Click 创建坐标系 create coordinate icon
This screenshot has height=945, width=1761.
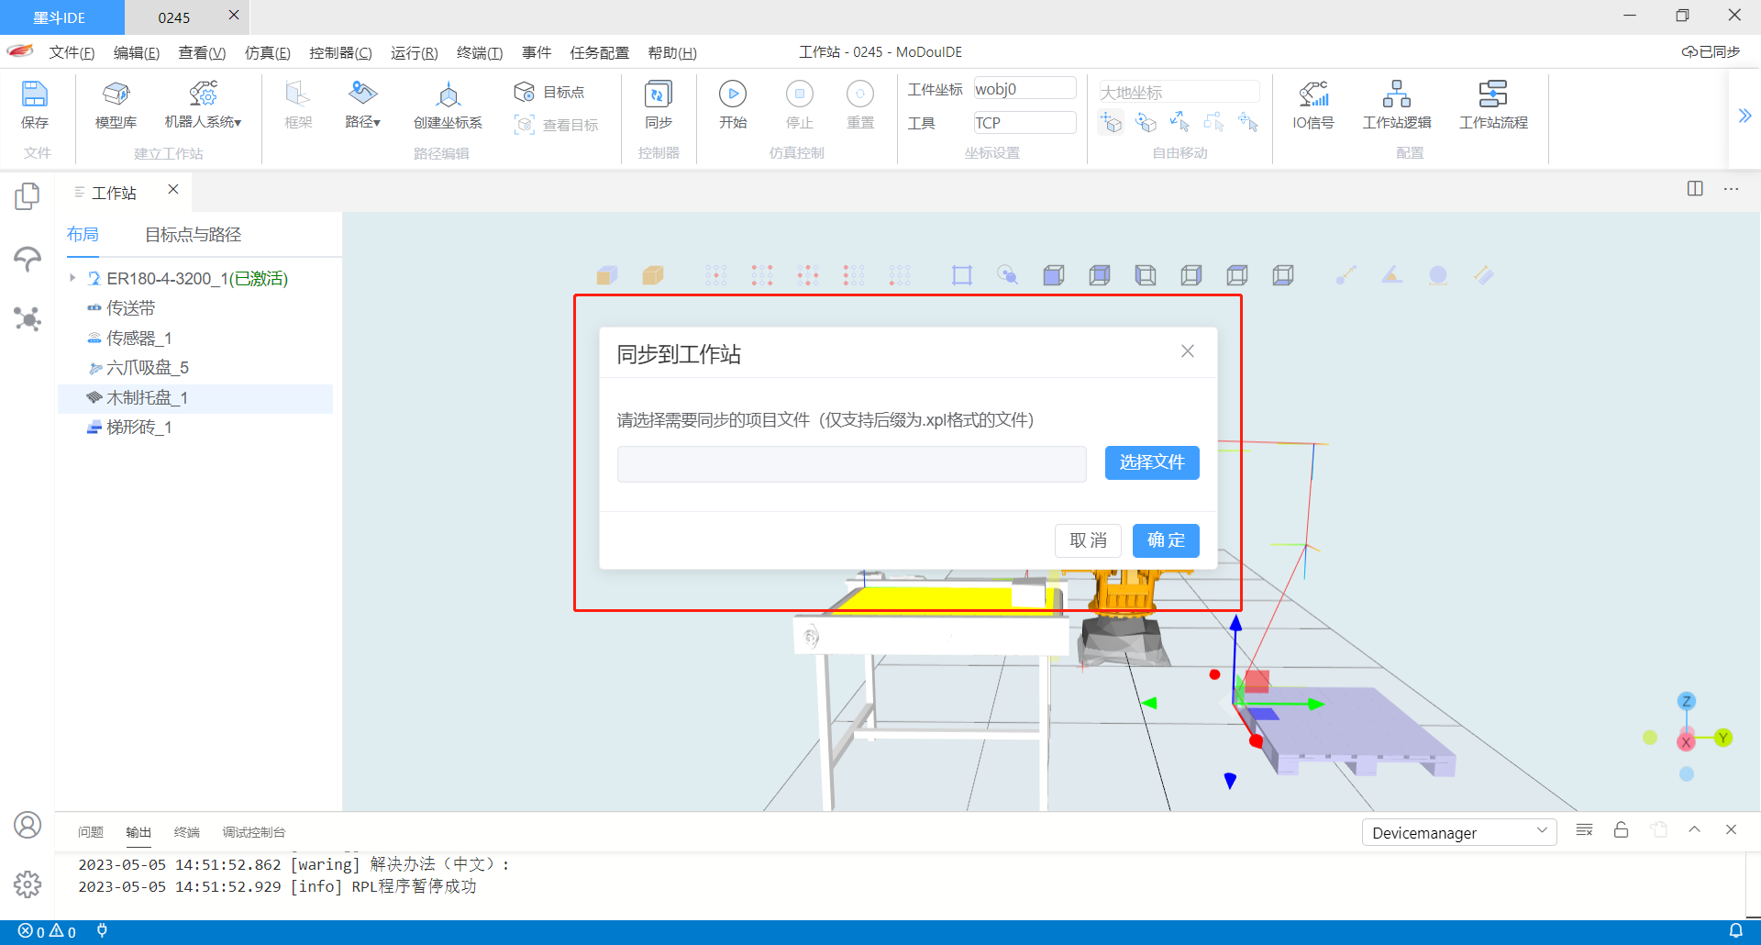448,94
